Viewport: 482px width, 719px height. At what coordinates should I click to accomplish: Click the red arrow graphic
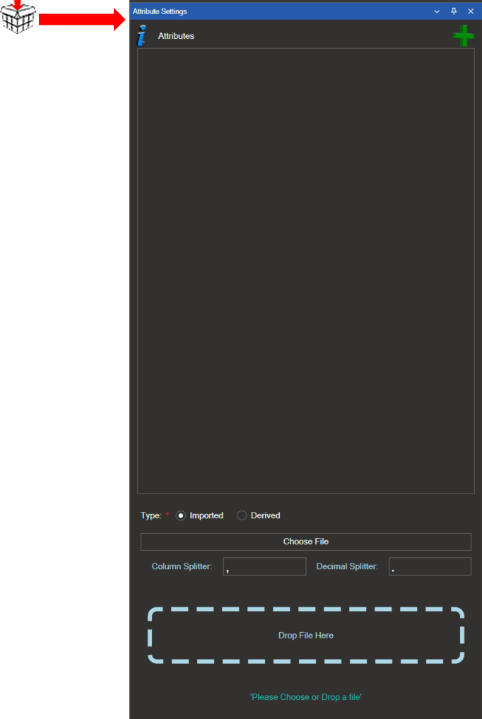coord(81,20)
